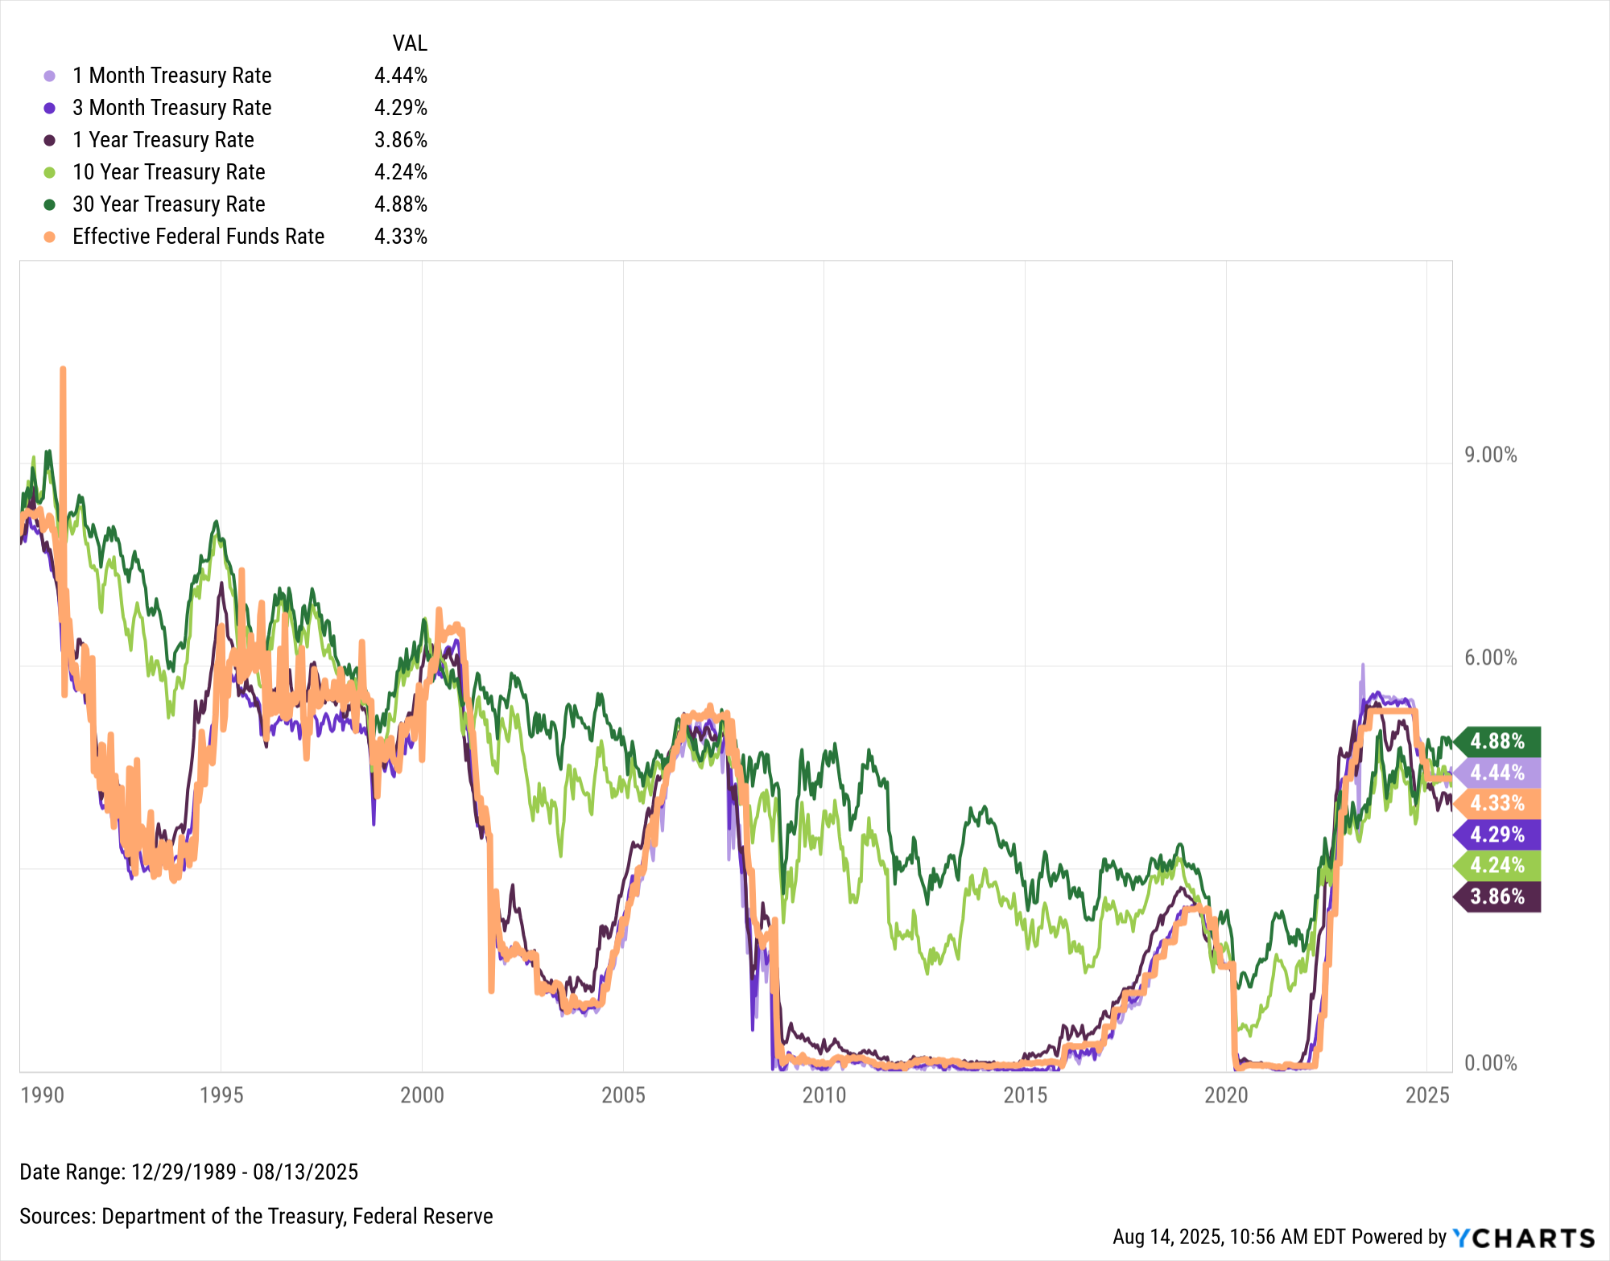1610x1261 pixels.
Task: Click the 10 Year Treasury Rate label
Action: (169, 172)
